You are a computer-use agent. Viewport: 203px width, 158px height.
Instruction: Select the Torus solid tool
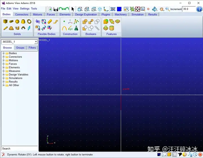pos(29,21)
